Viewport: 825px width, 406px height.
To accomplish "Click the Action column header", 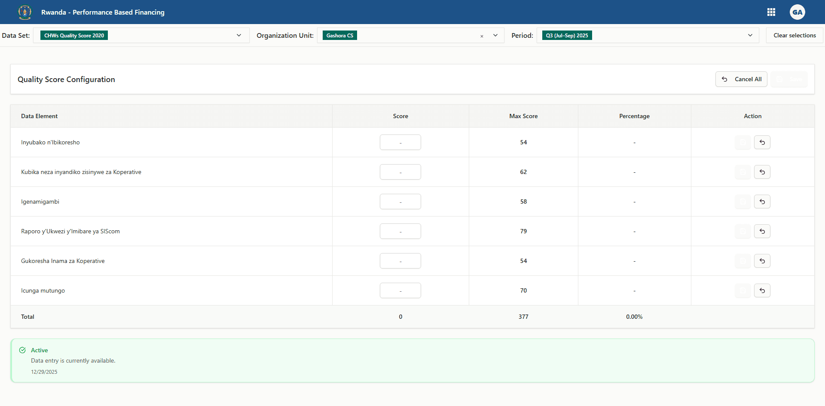I will (752, 116).
